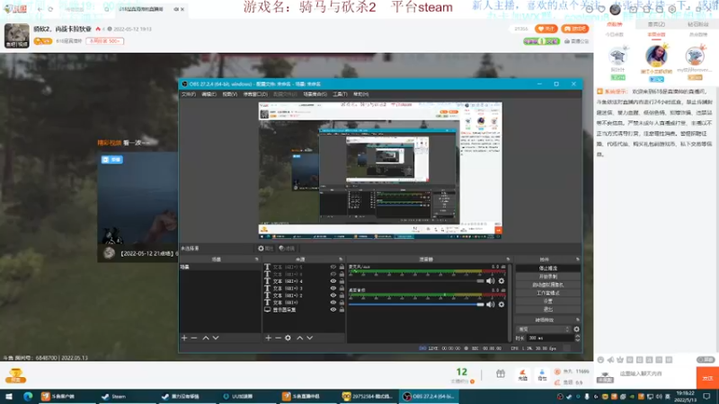Add a new scene with the plus icon
This screenshot has height=404, width=719.
pyautogui.click(x=184, y=338)
